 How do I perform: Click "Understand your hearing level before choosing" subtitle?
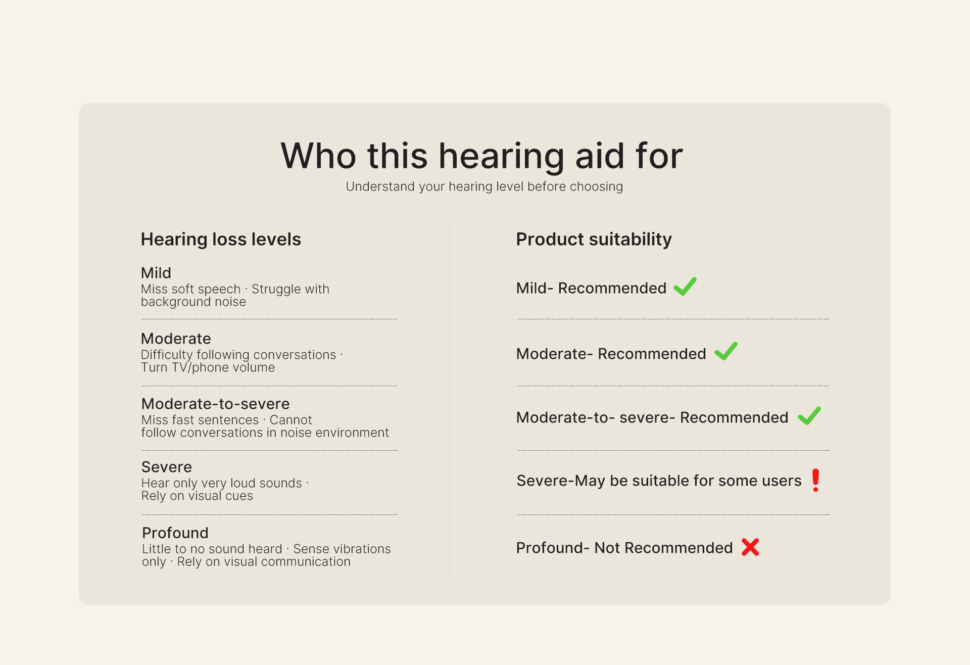pyautogui.click(x=484, y=186)
